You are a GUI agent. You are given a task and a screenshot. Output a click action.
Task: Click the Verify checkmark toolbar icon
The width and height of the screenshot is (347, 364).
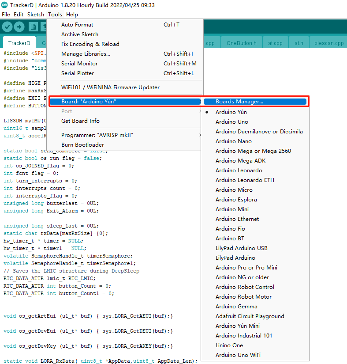7,27
